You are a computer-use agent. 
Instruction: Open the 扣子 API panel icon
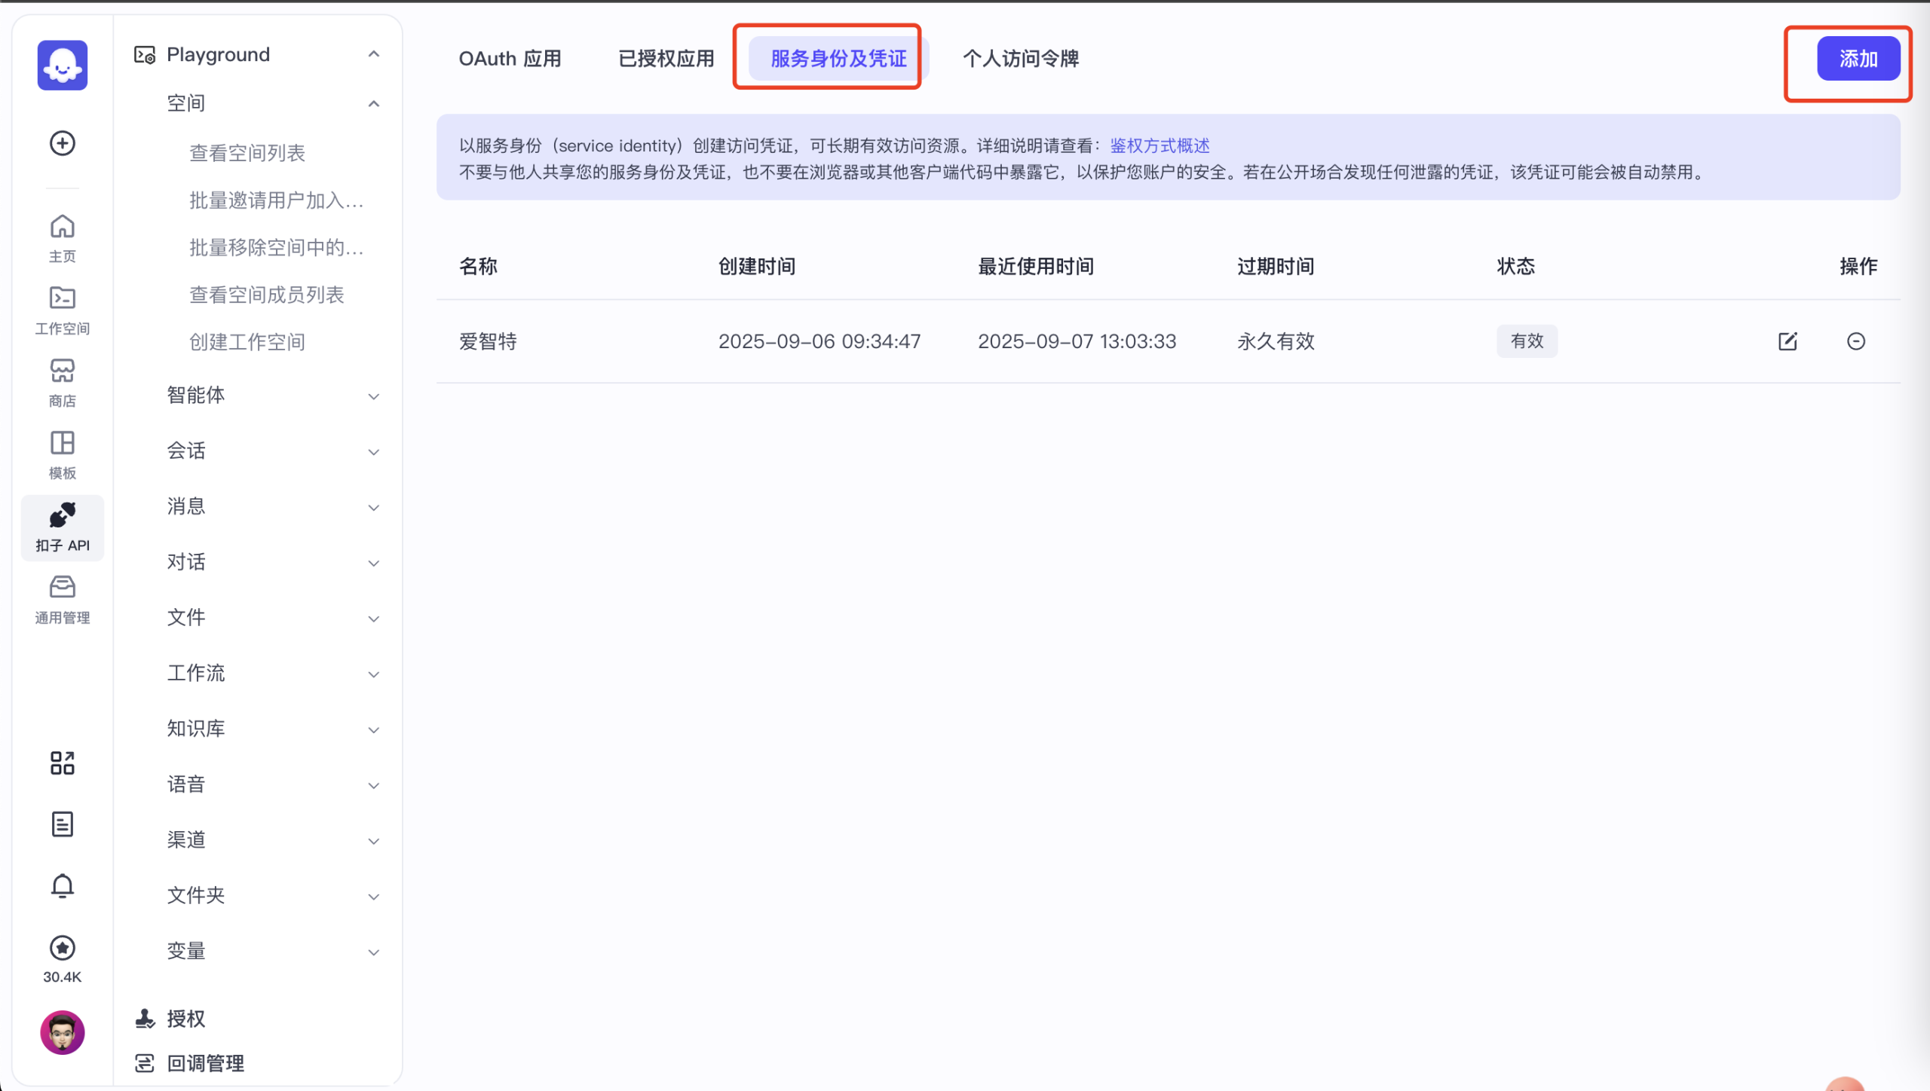63,527
